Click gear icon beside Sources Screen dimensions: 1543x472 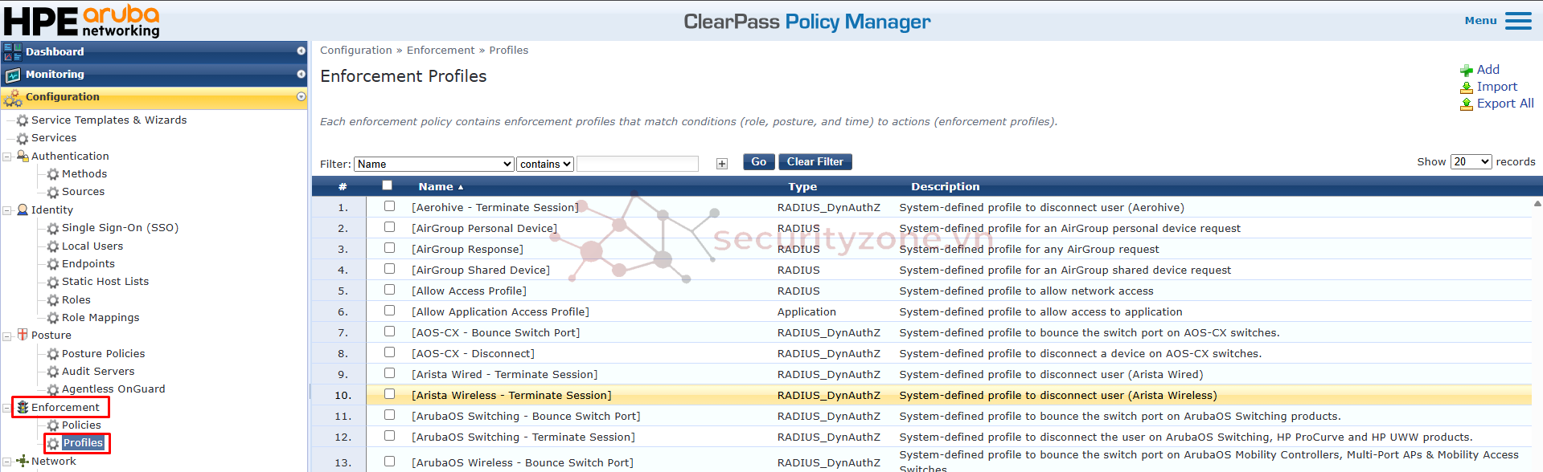(53, 192)
